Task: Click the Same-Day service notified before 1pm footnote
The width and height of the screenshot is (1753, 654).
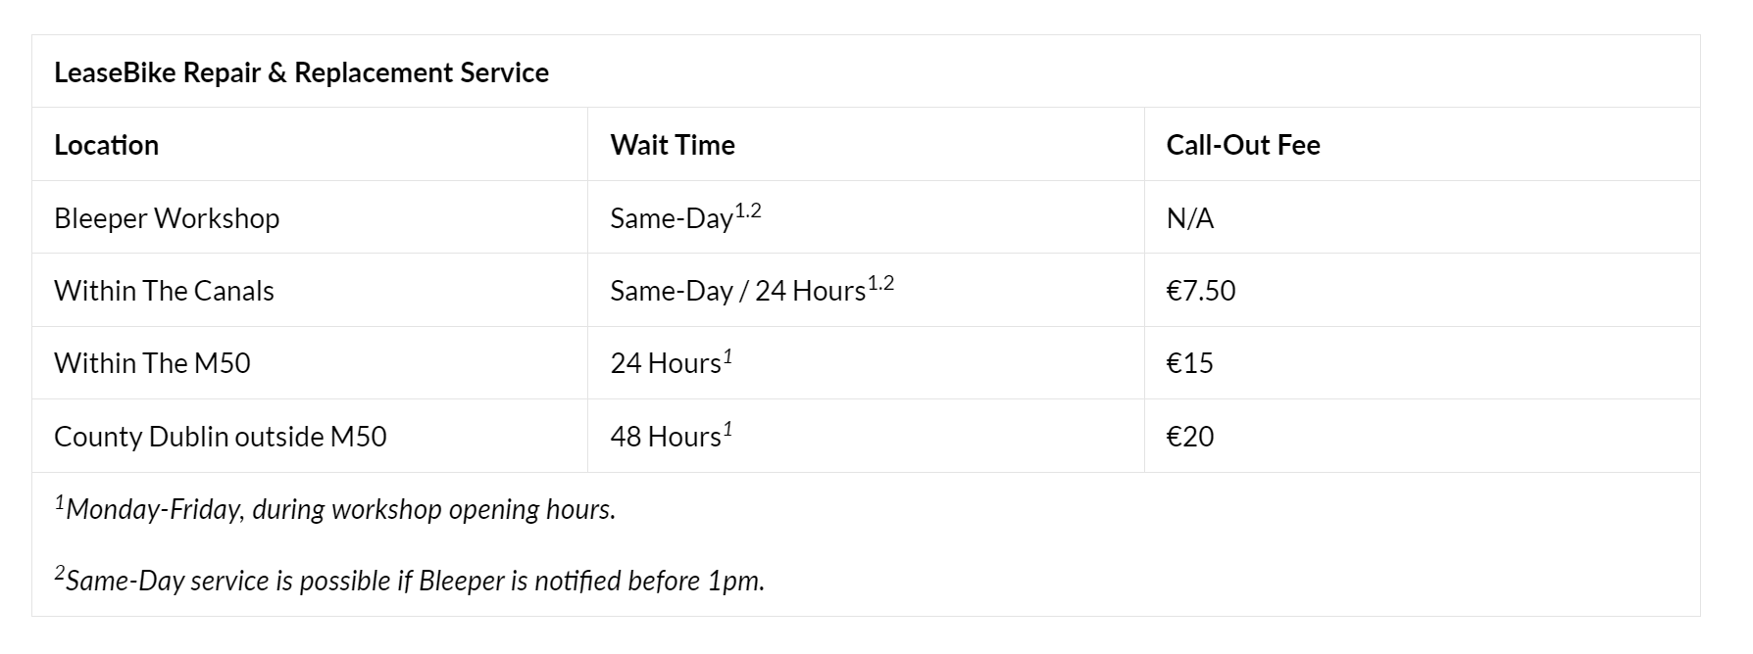Action: 410,581
